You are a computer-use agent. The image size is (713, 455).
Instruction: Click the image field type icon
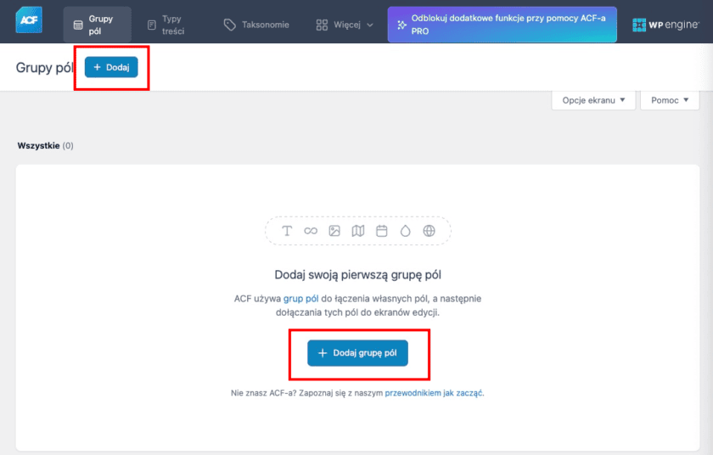click(334, 231)
